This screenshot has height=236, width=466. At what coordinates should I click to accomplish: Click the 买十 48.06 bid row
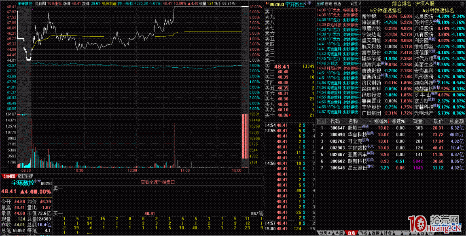click(x=290, y=115)
